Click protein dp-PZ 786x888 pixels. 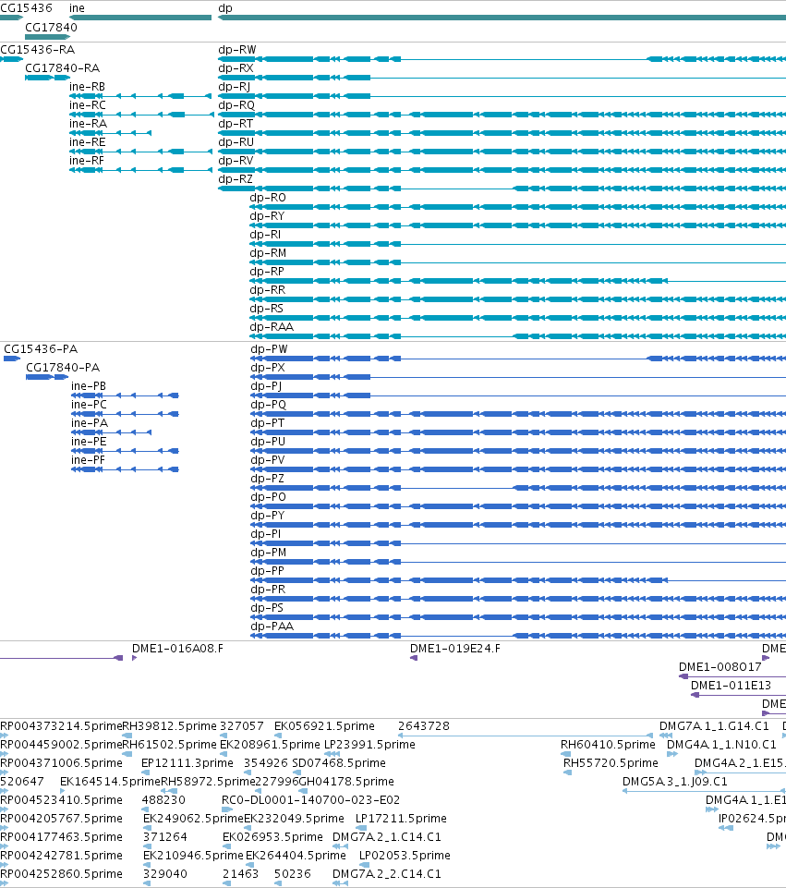tap(267, 479)
